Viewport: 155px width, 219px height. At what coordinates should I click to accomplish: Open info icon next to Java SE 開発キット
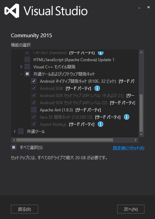(127, 117)
